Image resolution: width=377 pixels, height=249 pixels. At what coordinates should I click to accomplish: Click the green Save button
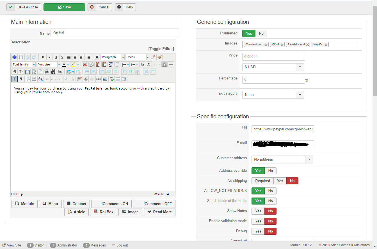pyautogui.click(x=64, y=7)
